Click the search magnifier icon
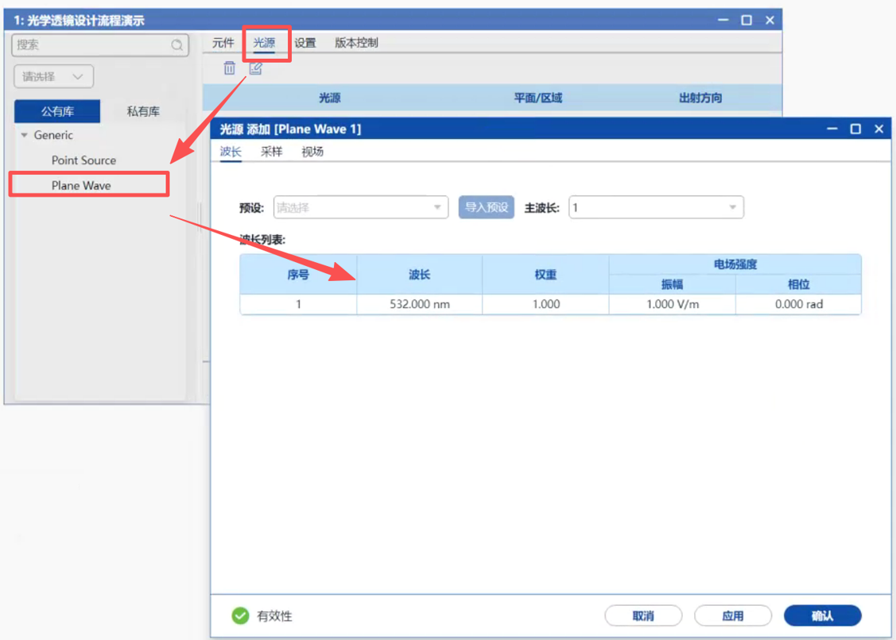Image resolution: width=896 pixels, height=640 pixels. pyautogui.click(x=177, y=45)
